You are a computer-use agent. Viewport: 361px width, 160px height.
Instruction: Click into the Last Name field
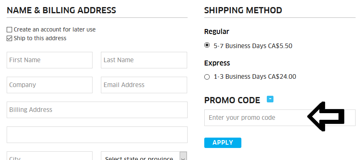tap(144, 60)
